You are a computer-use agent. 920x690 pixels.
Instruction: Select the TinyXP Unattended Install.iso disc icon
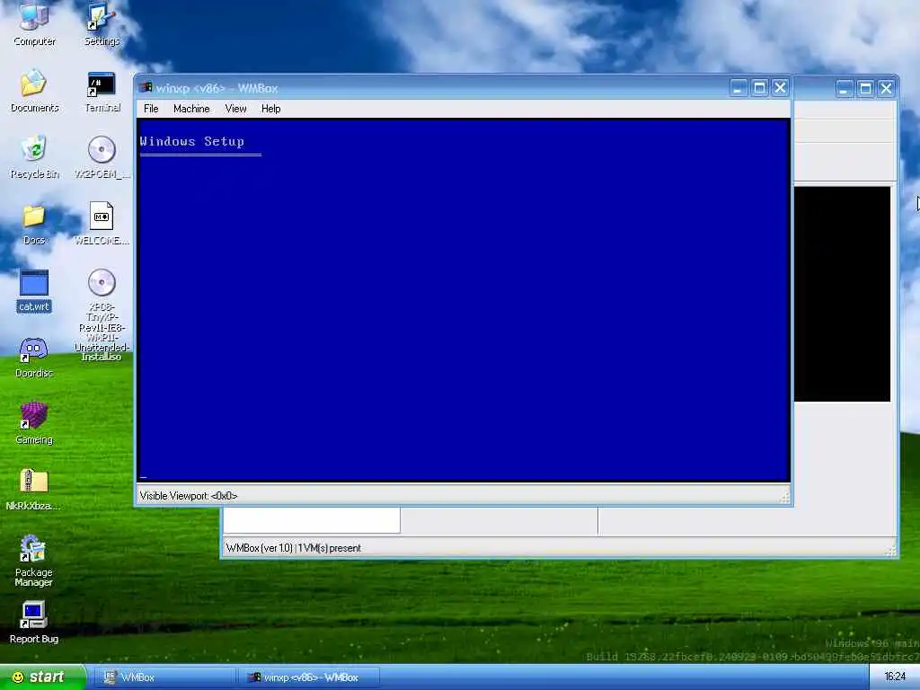(x=102, y=314)
